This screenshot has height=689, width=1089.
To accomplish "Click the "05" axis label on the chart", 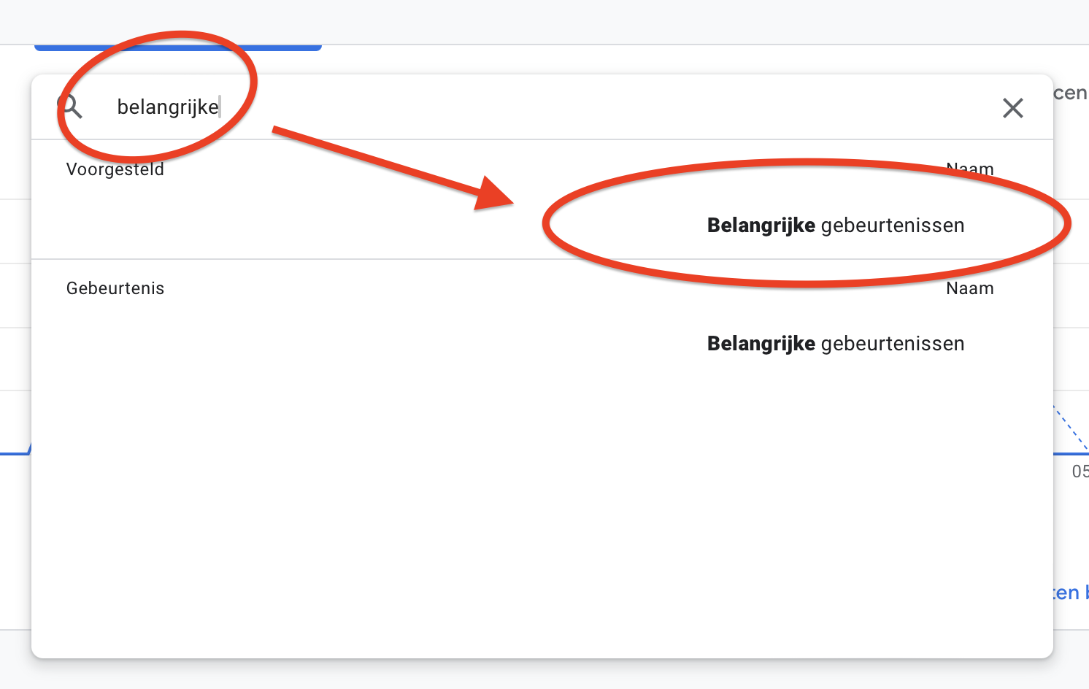I will [x=1080, y=471].
